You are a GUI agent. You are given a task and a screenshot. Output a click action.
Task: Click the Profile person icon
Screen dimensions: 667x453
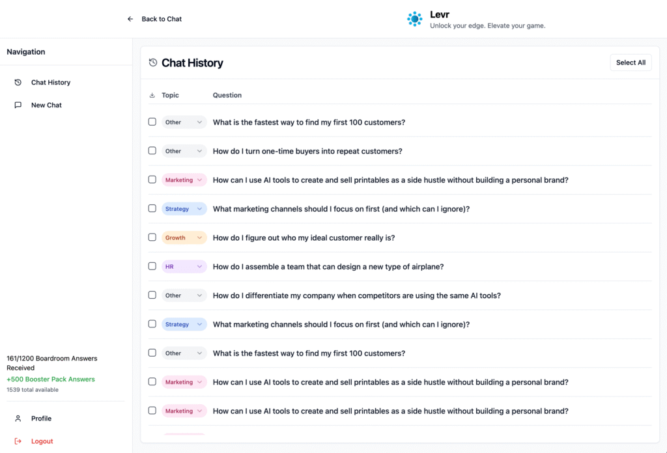pos(18,419)
